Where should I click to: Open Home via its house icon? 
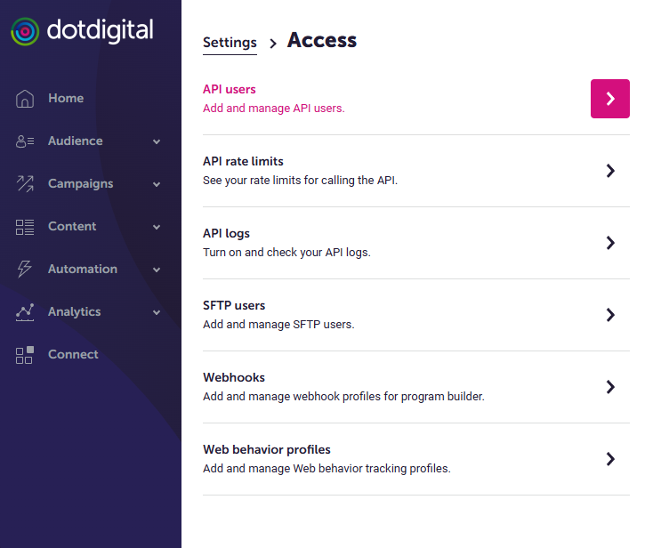pos(25,99)
